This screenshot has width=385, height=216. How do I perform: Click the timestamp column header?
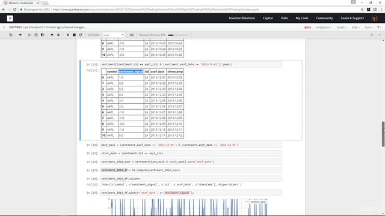tap(175, 71)
